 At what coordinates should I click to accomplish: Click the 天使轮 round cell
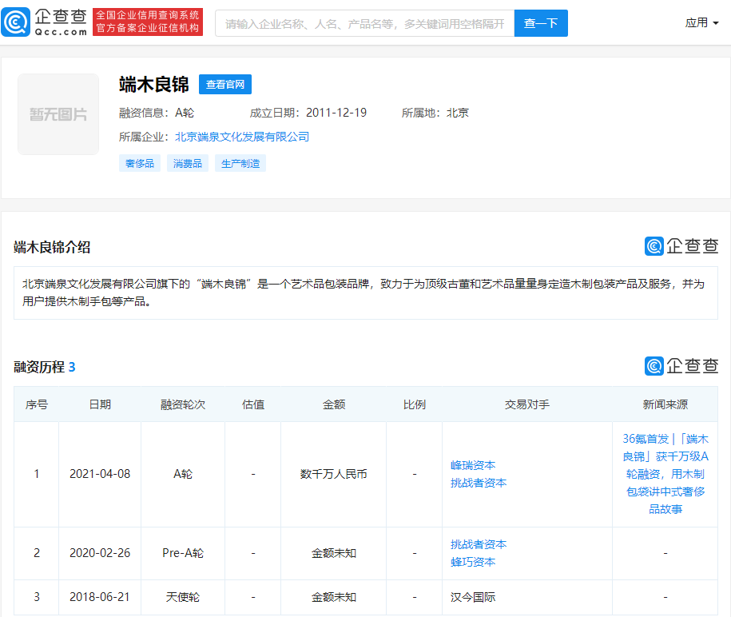point(183,597)
